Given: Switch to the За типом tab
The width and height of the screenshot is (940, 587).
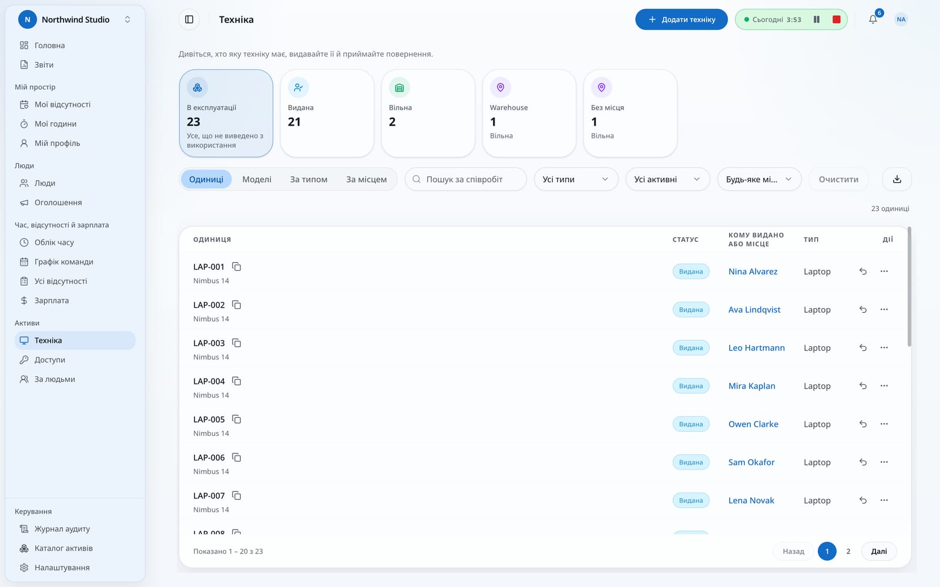Looking at the screenshot, I should [308, 179].
